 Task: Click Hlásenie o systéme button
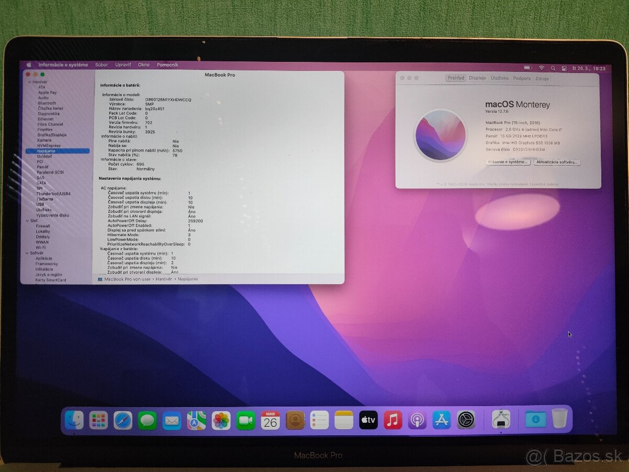[508, 162]
